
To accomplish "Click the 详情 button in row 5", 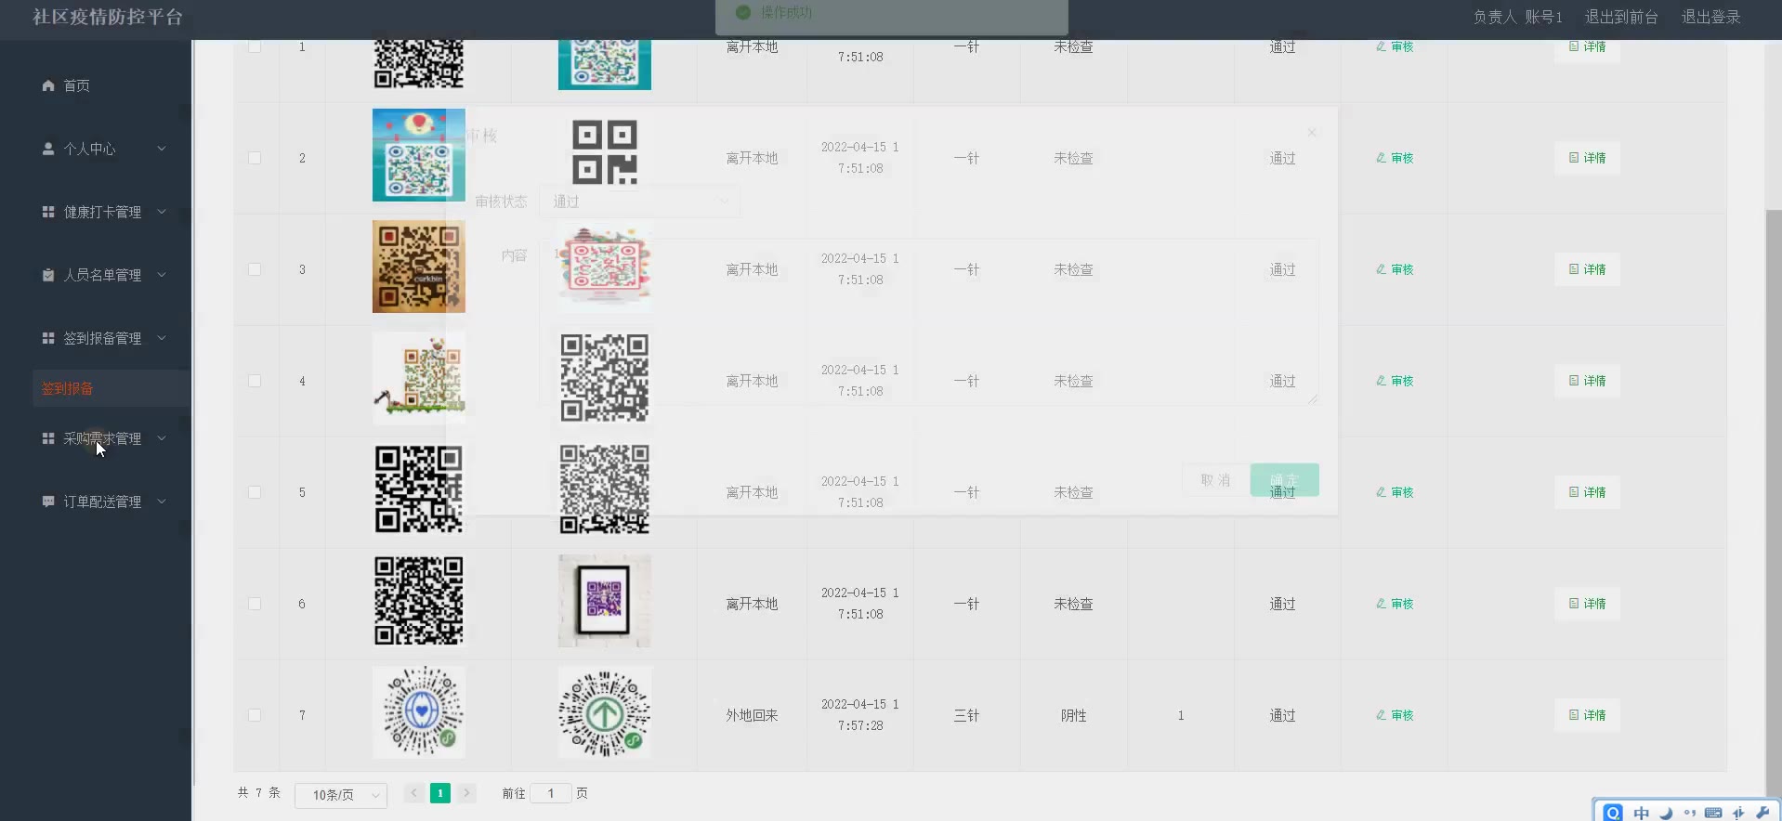I will click(1587, 492).
